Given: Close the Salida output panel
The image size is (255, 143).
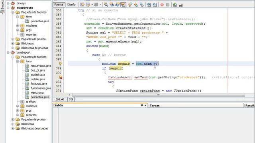Looking at the screenshot, I should (x=145, y=105).
